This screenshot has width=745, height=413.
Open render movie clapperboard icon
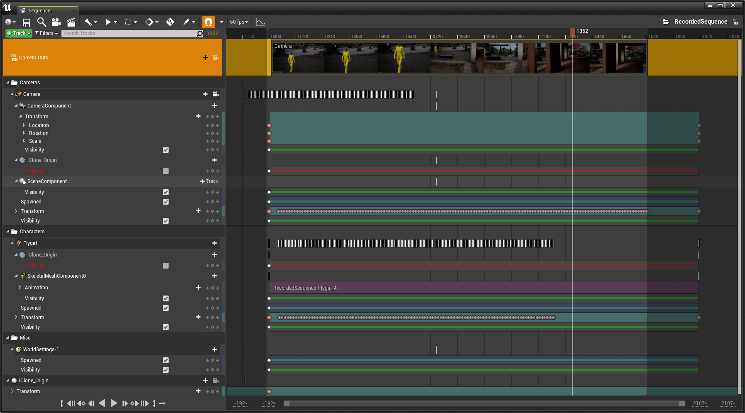[x=71, y=22]
